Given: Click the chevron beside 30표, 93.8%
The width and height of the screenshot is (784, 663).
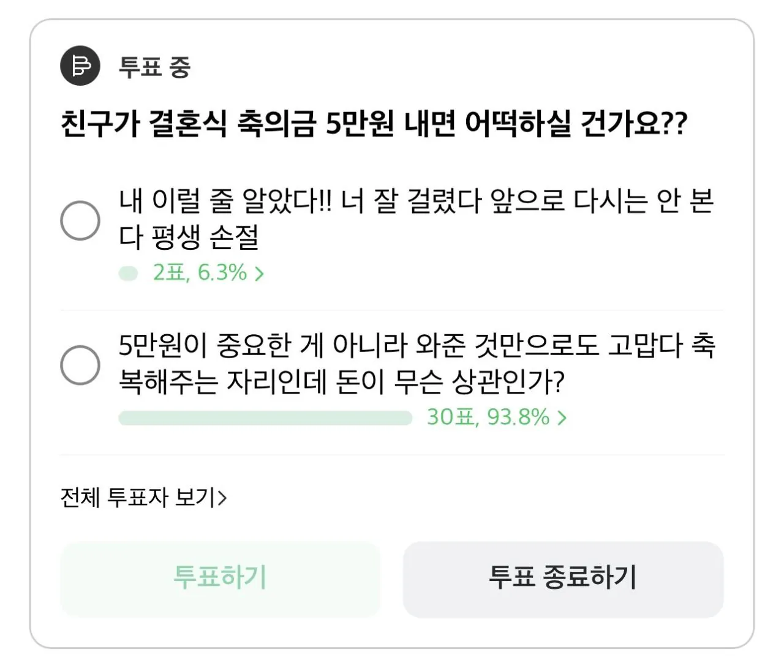Looking at the screenshot, I should pyautogui.click(x=561, y=418).
